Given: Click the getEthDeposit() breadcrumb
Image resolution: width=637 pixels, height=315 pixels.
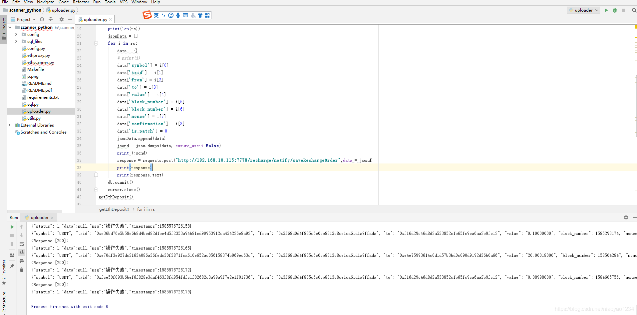Looking at the screenshot, I should (x=114, y=209).
